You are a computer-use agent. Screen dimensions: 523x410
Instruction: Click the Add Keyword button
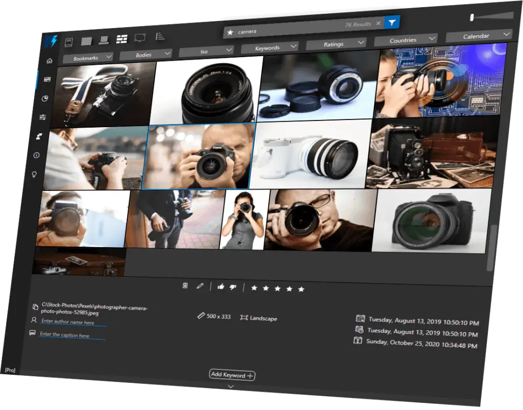tap(232, 375)
